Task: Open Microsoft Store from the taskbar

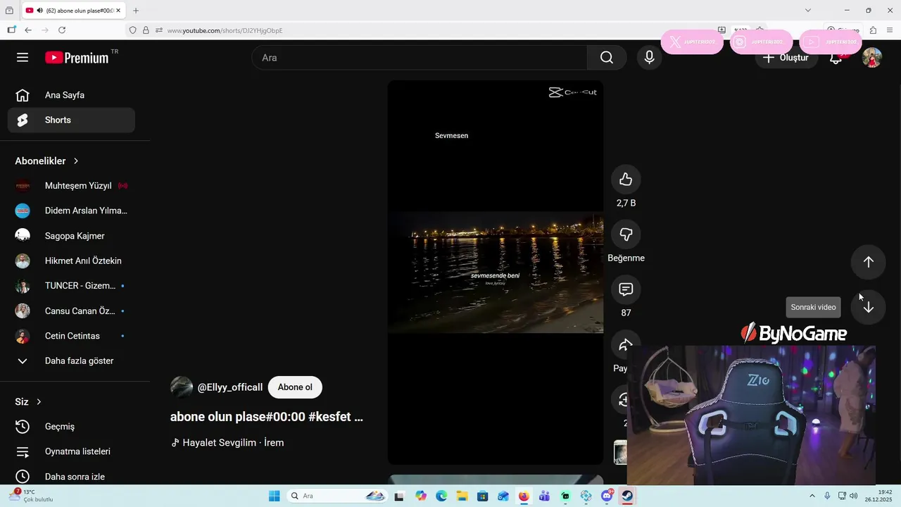Action: coord(483,496)
